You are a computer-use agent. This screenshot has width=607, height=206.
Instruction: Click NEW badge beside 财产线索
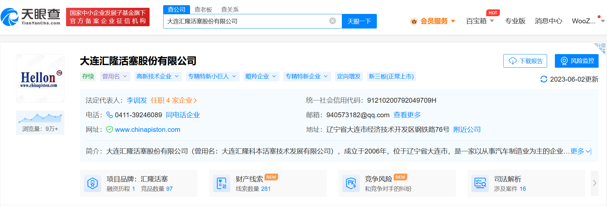(271, 177)
